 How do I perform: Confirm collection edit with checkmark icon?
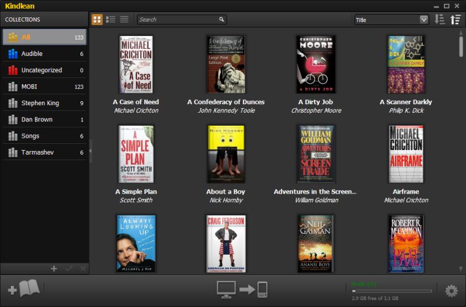(69, 269)
